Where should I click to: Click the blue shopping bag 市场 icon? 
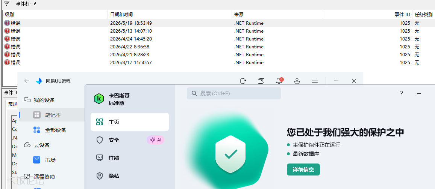tap(36, 160)
